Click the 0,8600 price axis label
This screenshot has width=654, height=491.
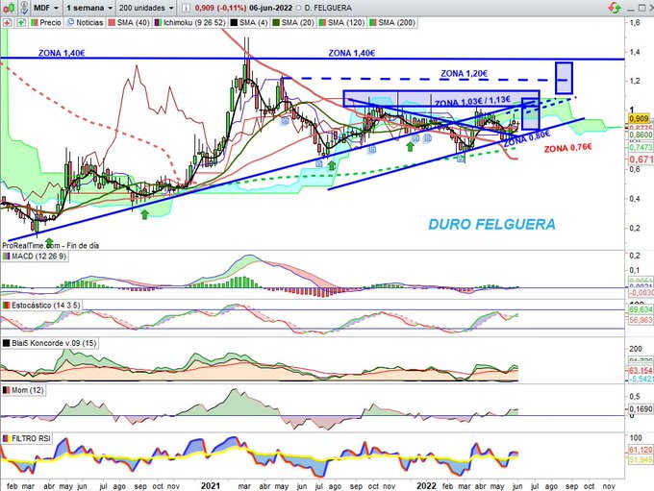pos(641,135)
